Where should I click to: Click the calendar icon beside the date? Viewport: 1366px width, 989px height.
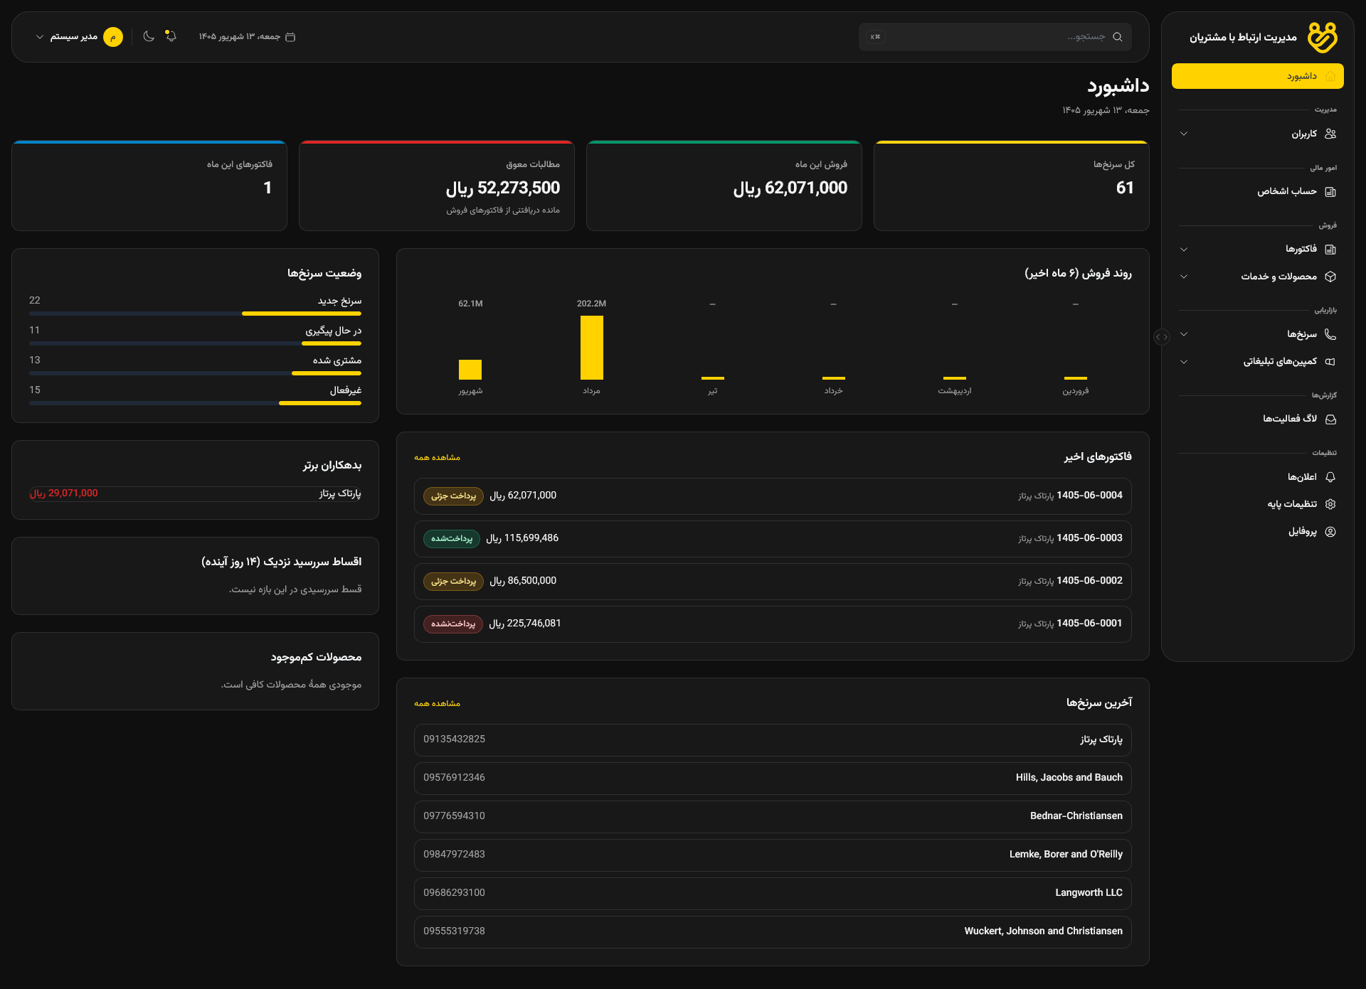tap(290, 37)
